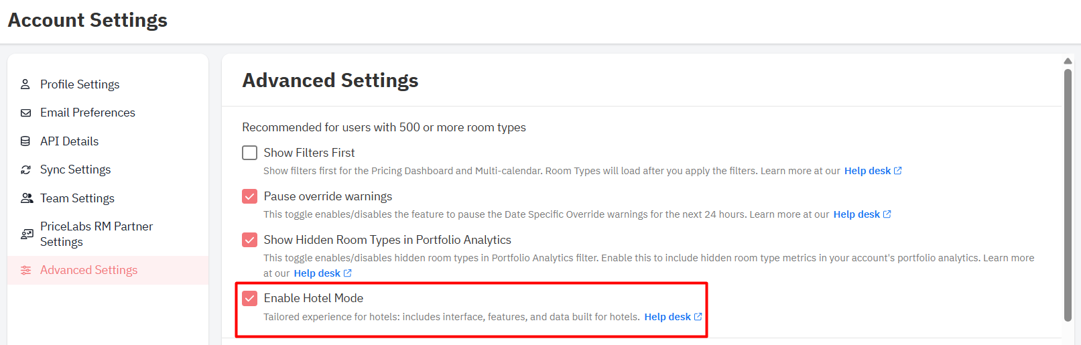Click the Profile Settings person icon
Screen dimensions: 1081x345
pyautogui.click(x=25, y=84)
